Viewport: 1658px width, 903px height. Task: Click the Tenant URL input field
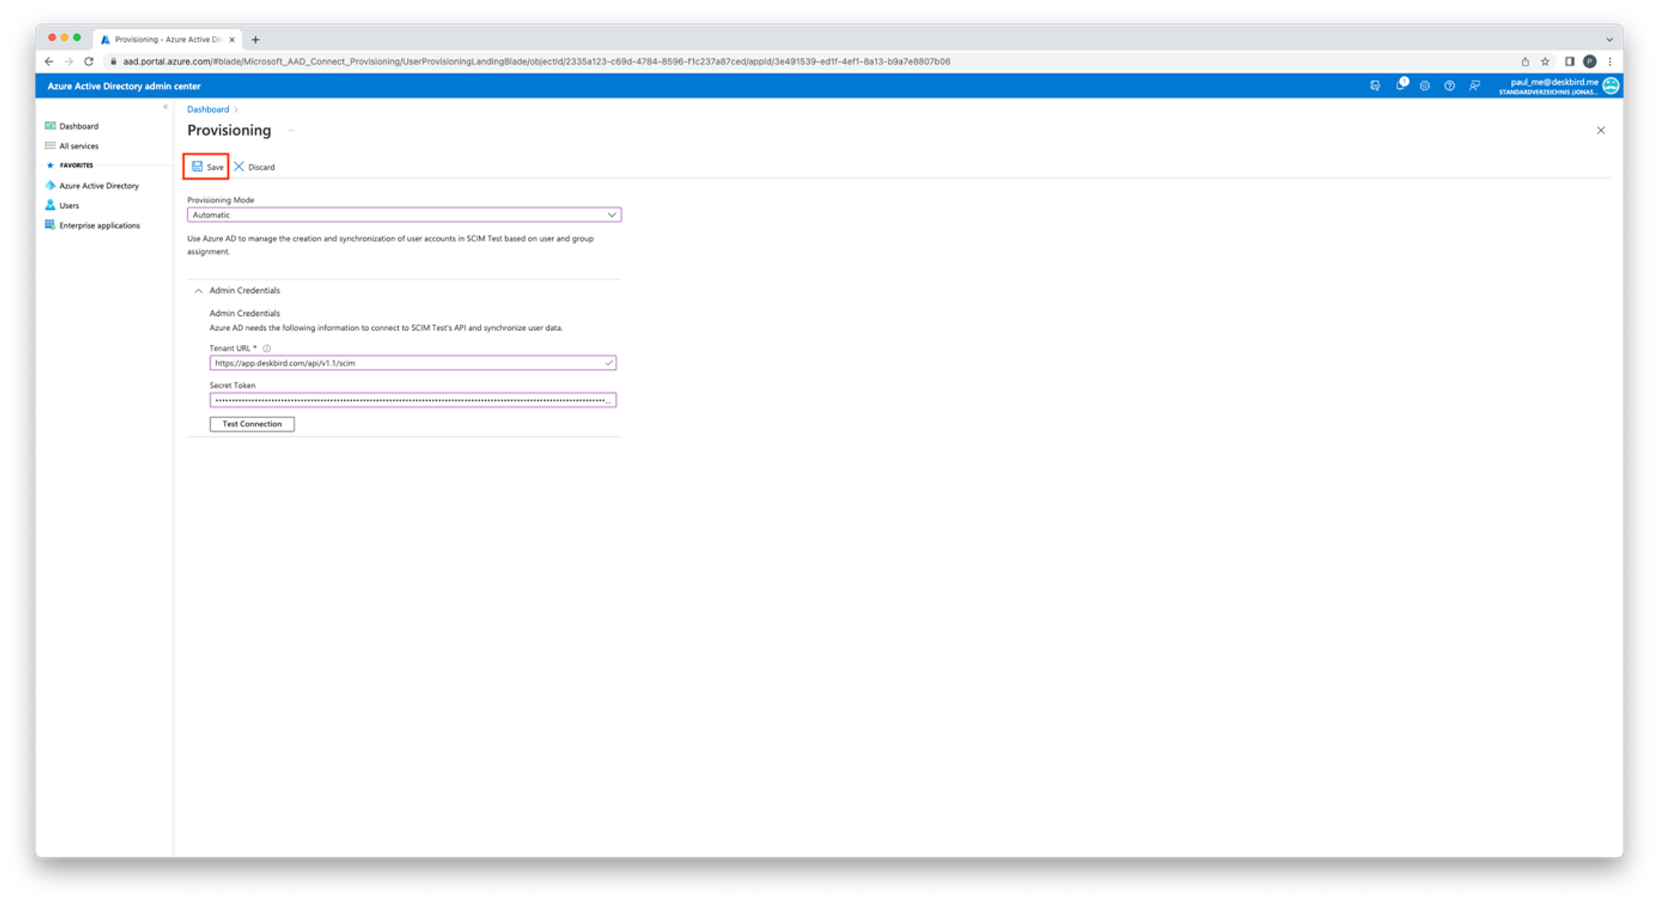point(406,363)
